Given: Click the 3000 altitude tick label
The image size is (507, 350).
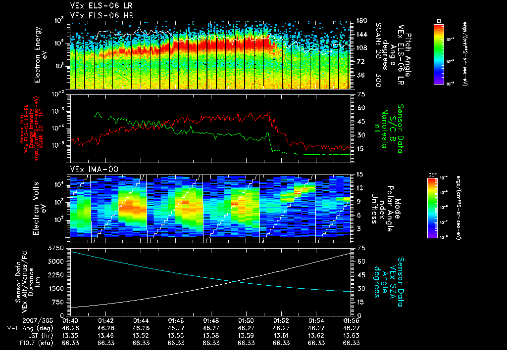Looking at the screenshot, I should (x=55, y=262).
